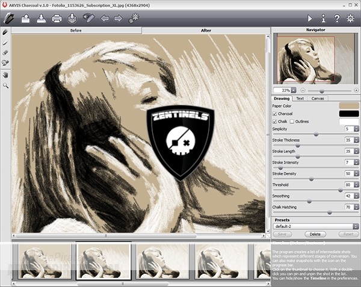Run processing with the play triangle
Viewport: 361px width, 287px height.
pyautogui.click(x=310, y=19)
